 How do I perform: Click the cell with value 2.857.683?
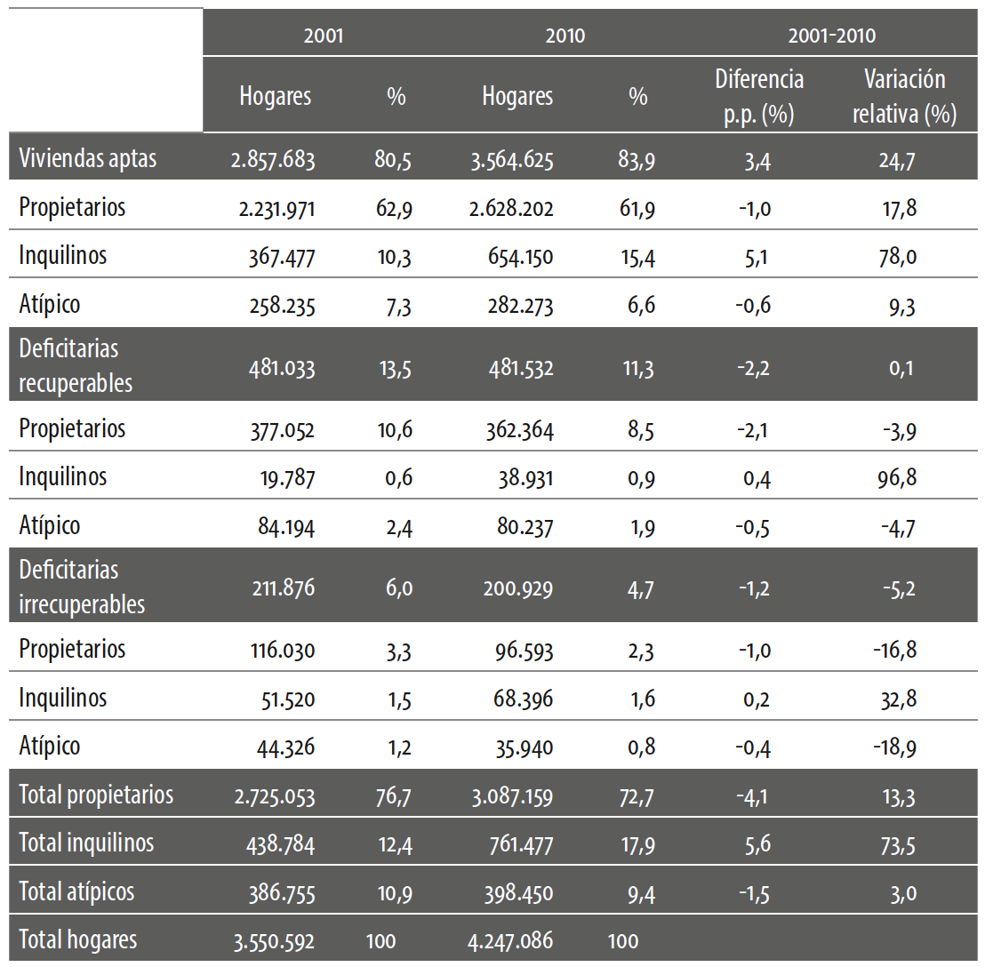273,160
